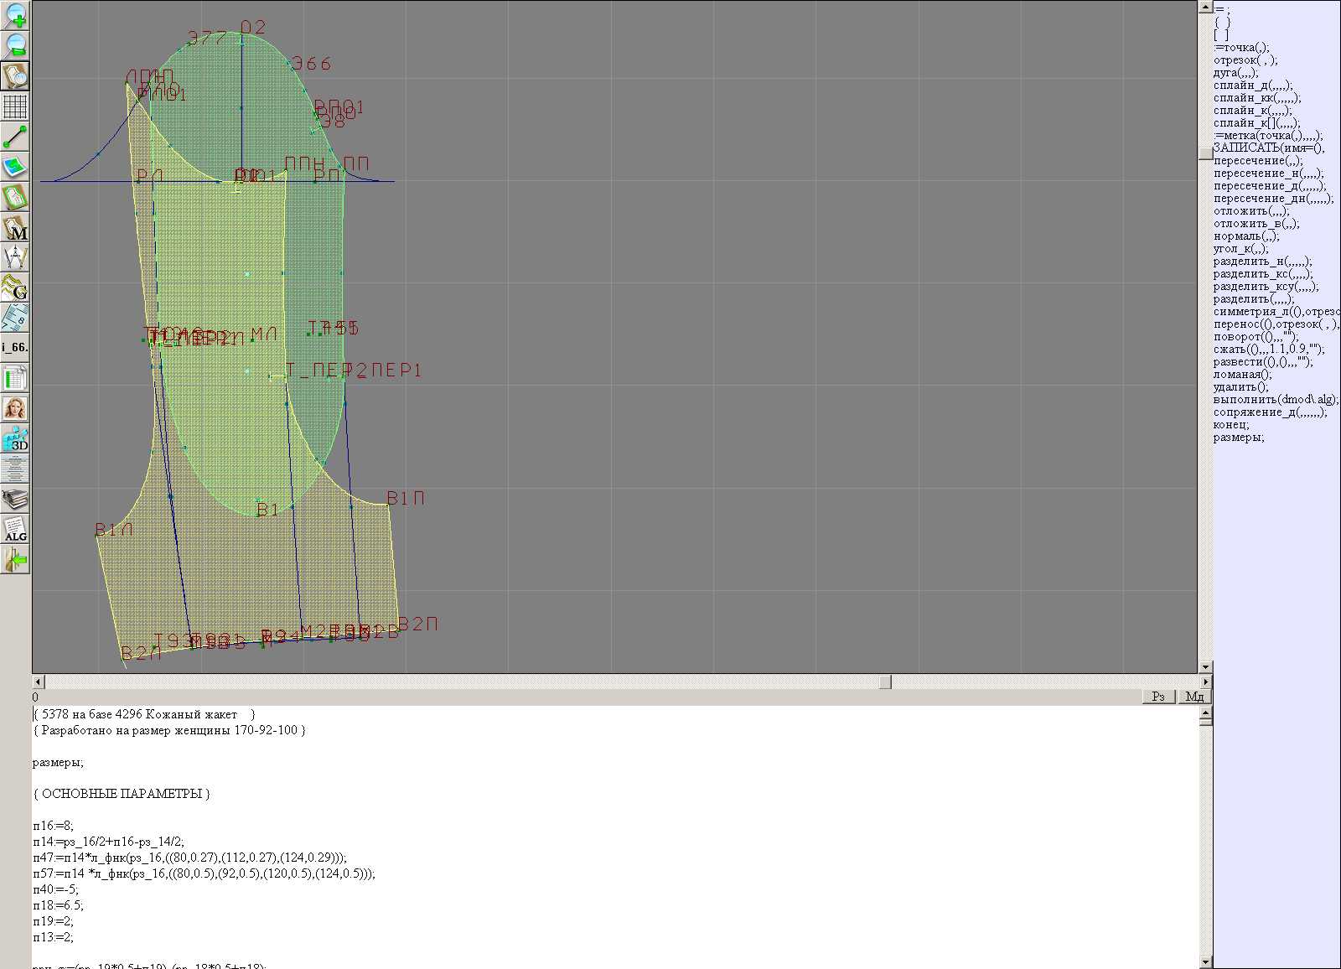The width and height of the screenshot is (1341, 969).
Task: Click the Рз button
Action: coord(1158,697)
